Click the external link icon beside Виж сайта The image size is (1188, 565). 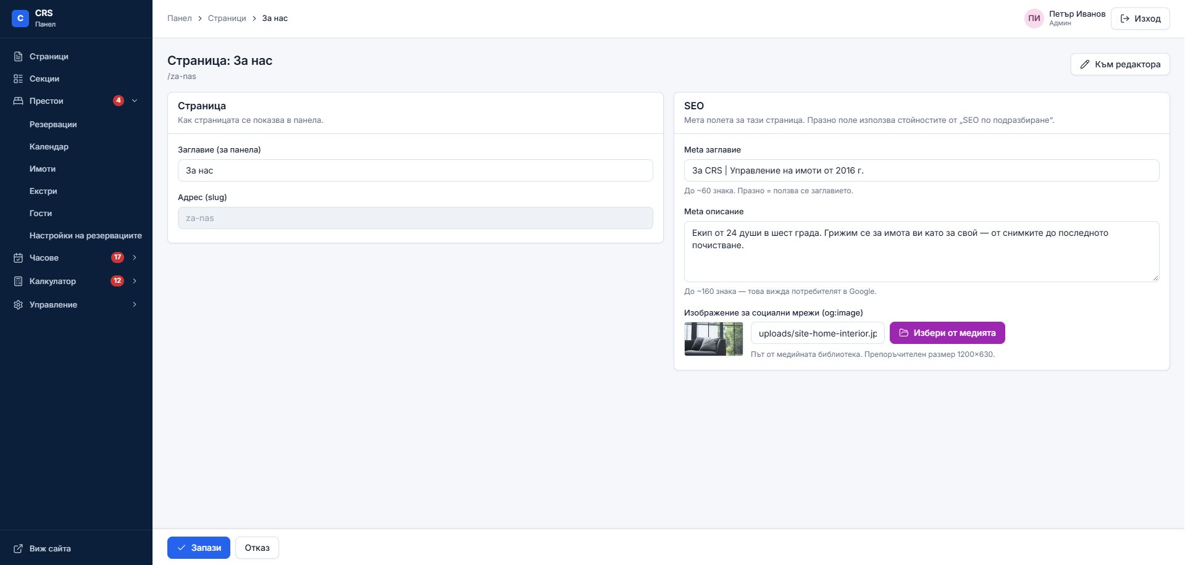click(19, 548)
